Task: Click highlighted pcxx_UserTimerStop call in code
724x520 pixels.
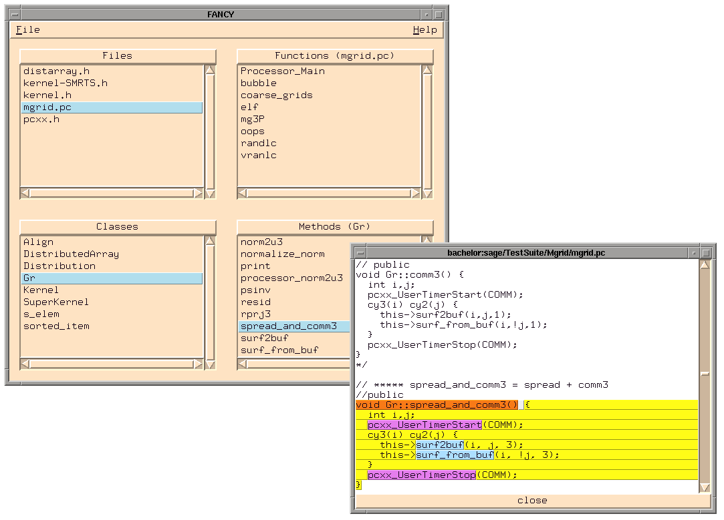Action: (422, 475)
